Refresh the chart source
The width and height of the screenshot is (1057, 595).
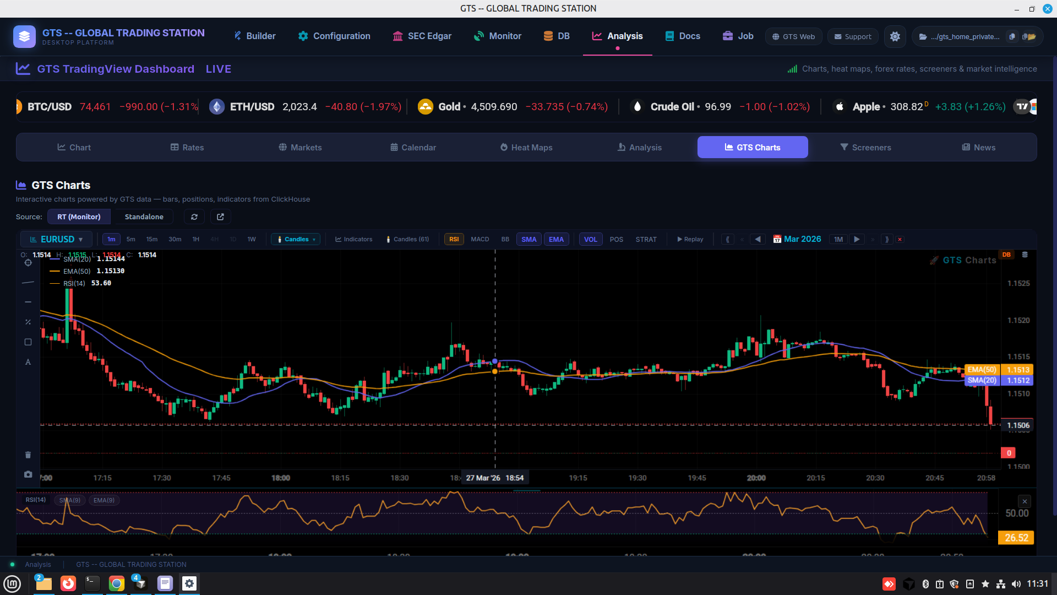(194, 217)
